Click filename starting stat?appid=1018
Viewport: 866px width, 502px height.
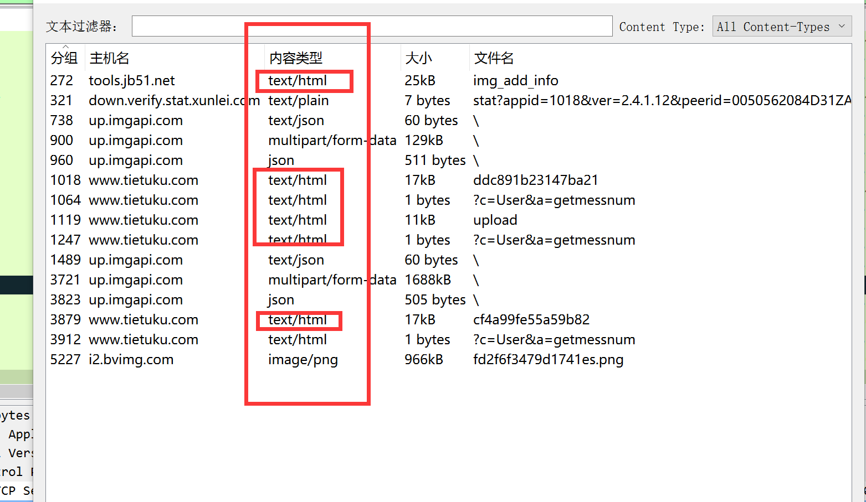coord(662,101)
